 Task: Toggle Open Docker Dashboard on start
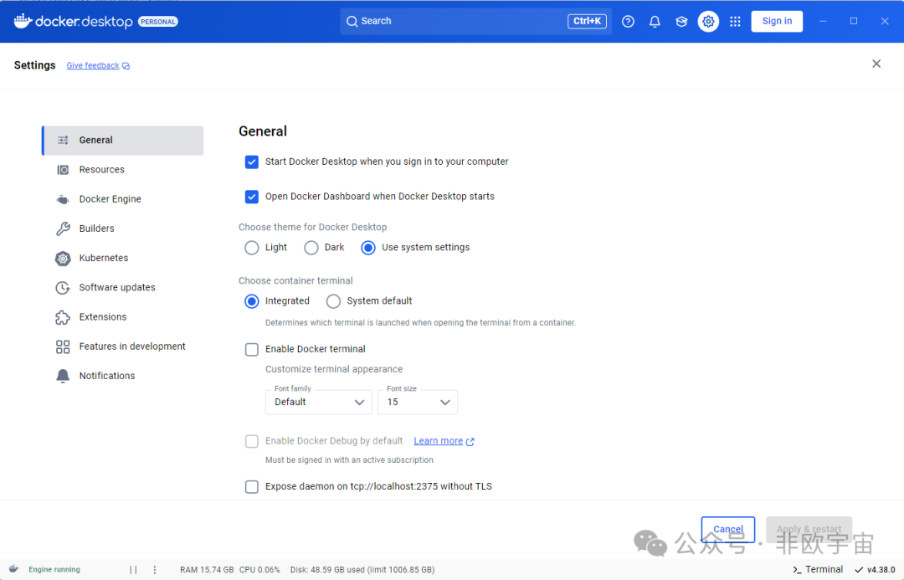(251, 197)
